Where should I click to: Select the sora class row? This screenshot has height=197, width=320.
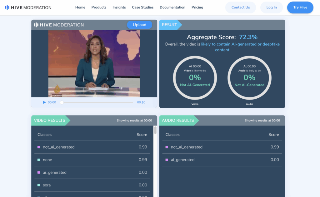92,185
